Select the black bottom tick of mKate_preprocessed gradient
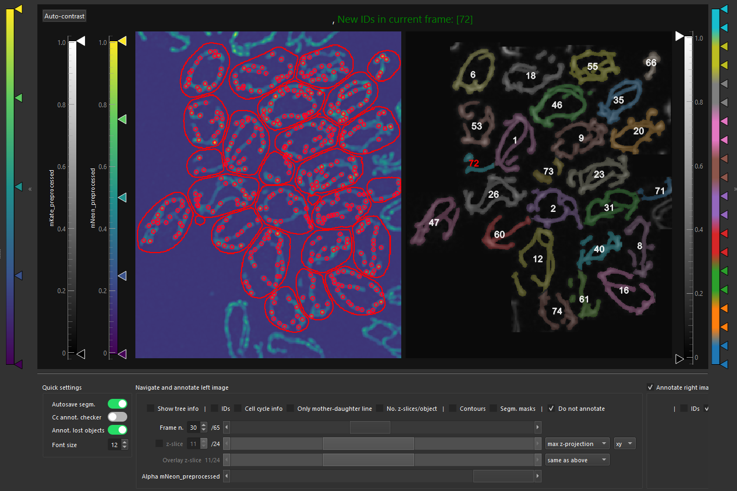737x491 pixels. (x=81, y=354)
